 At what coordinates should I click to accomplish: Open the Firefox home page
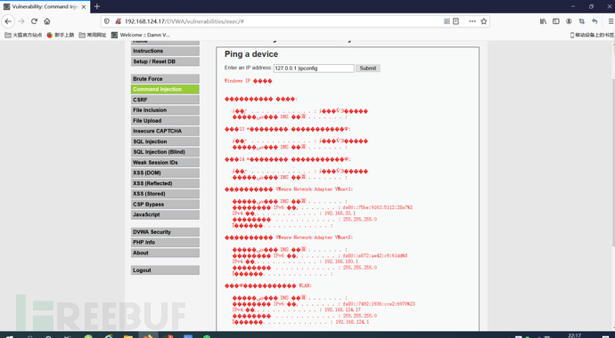click(47, 21)
